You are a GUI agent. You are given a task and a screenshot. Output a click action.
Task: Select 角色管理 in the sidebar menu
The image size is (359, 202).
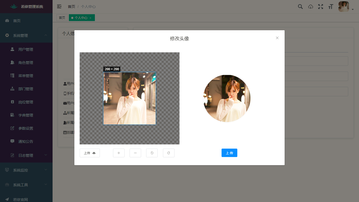click(26, 62)
